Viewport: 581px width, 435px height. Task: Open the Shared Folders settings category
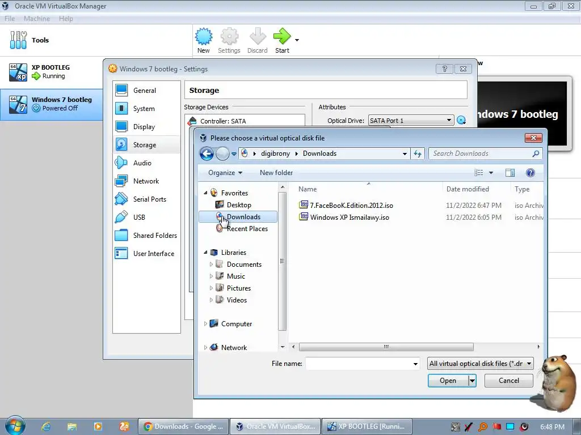click(147, 235)
